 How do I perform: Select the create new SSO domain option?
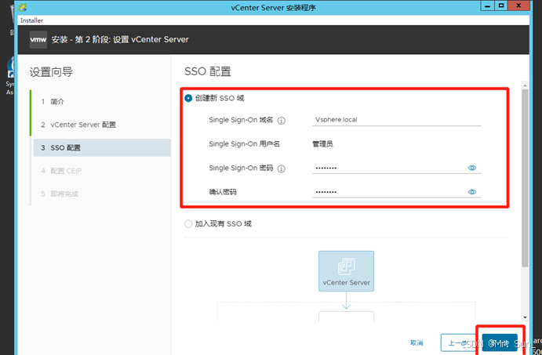pyautogui.click(x=188, y=99)
